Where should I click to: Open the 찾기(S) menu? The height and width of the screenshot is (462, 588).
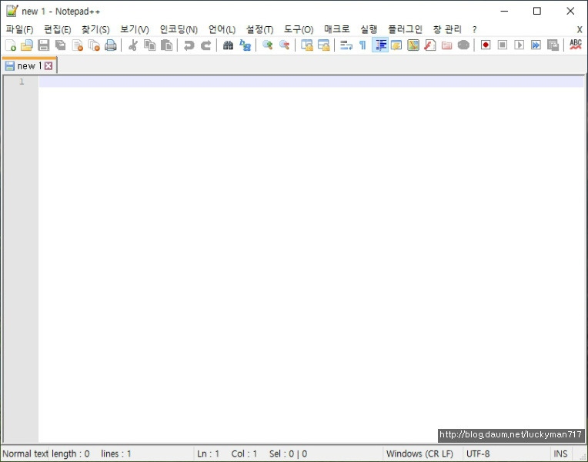95,29
